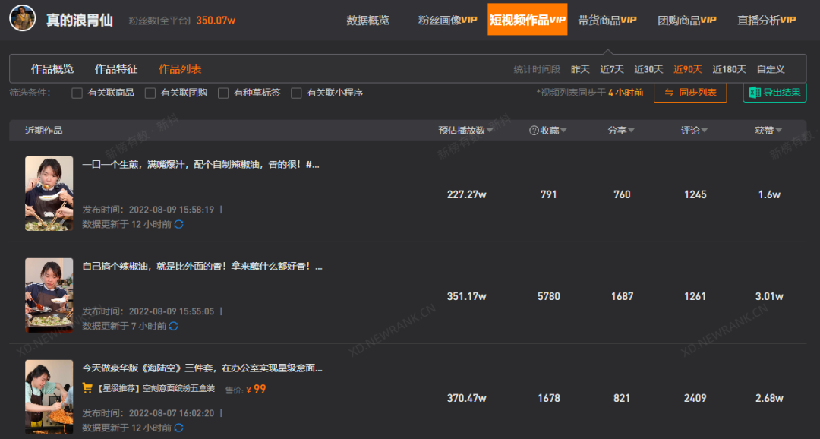
Task: Refresh data for the 辣椒油 video
Action: [174, 326]
